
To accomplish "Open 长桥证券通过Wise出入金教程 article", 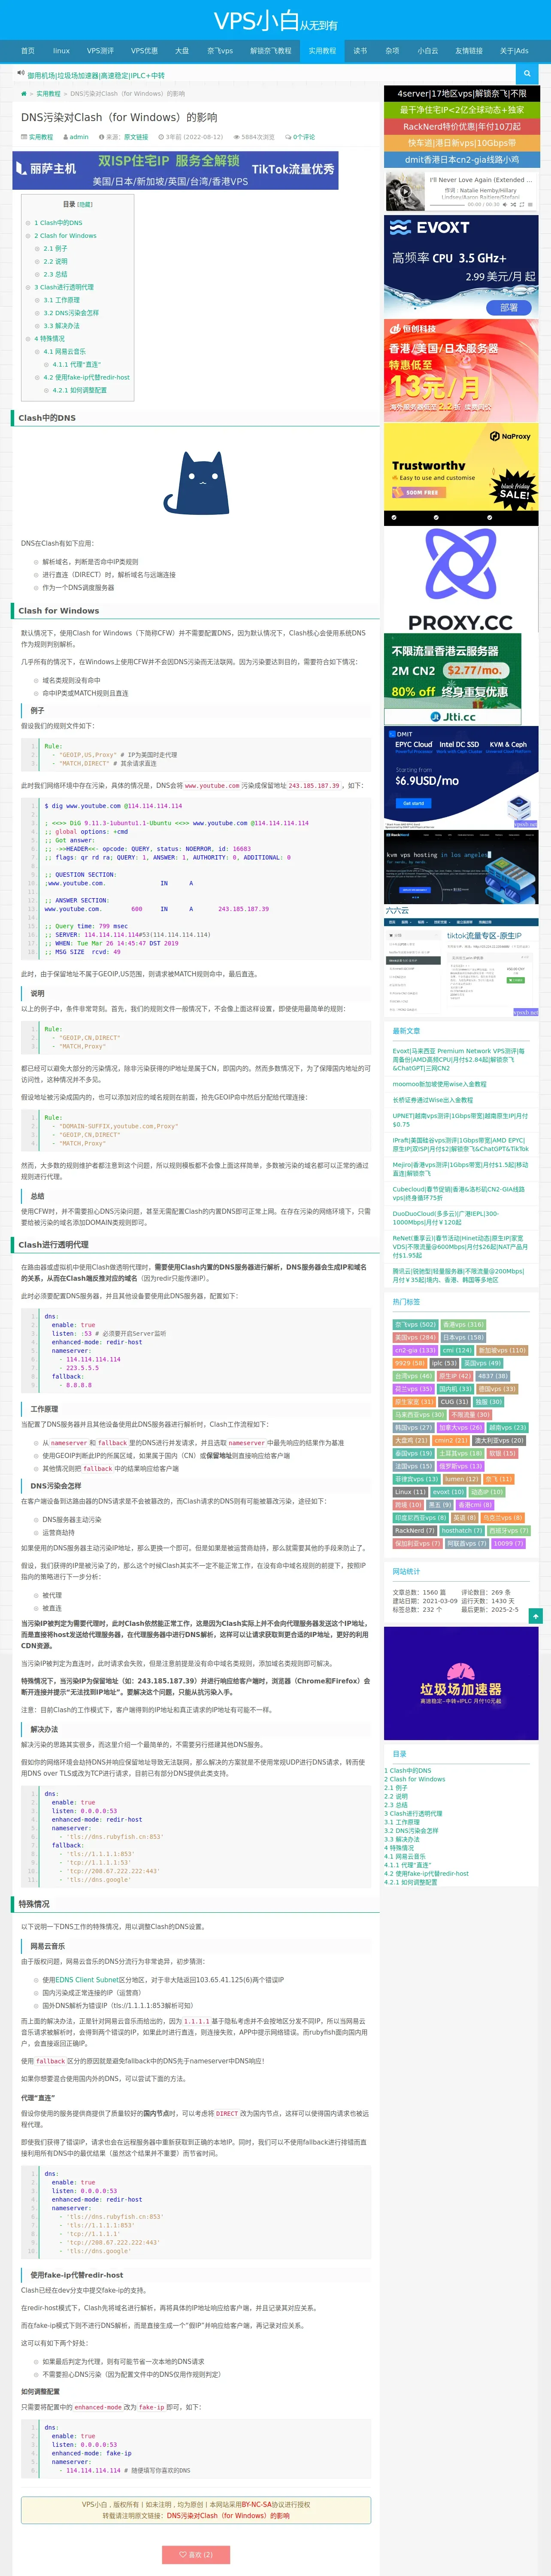I will coord(433,1100).
